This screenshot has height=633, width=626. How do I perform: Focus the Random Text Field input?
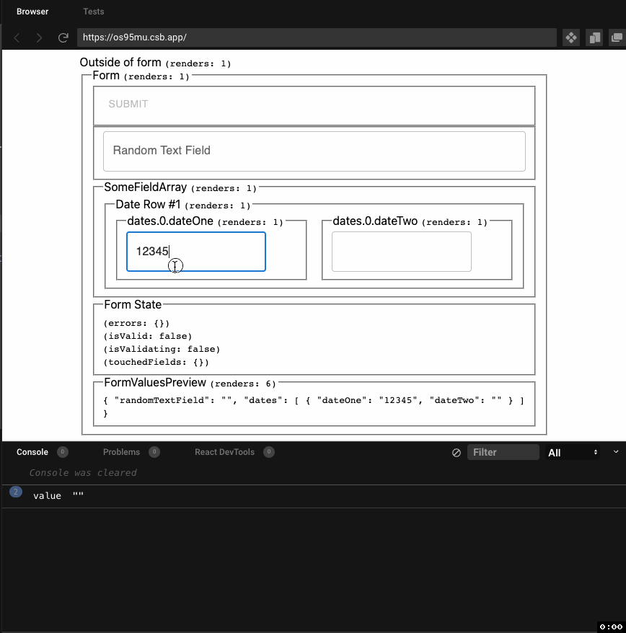coord(314,151)
